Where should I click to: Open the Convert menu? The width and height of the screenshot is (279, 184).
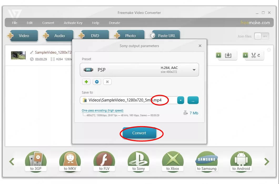click(x=48, y=23)
